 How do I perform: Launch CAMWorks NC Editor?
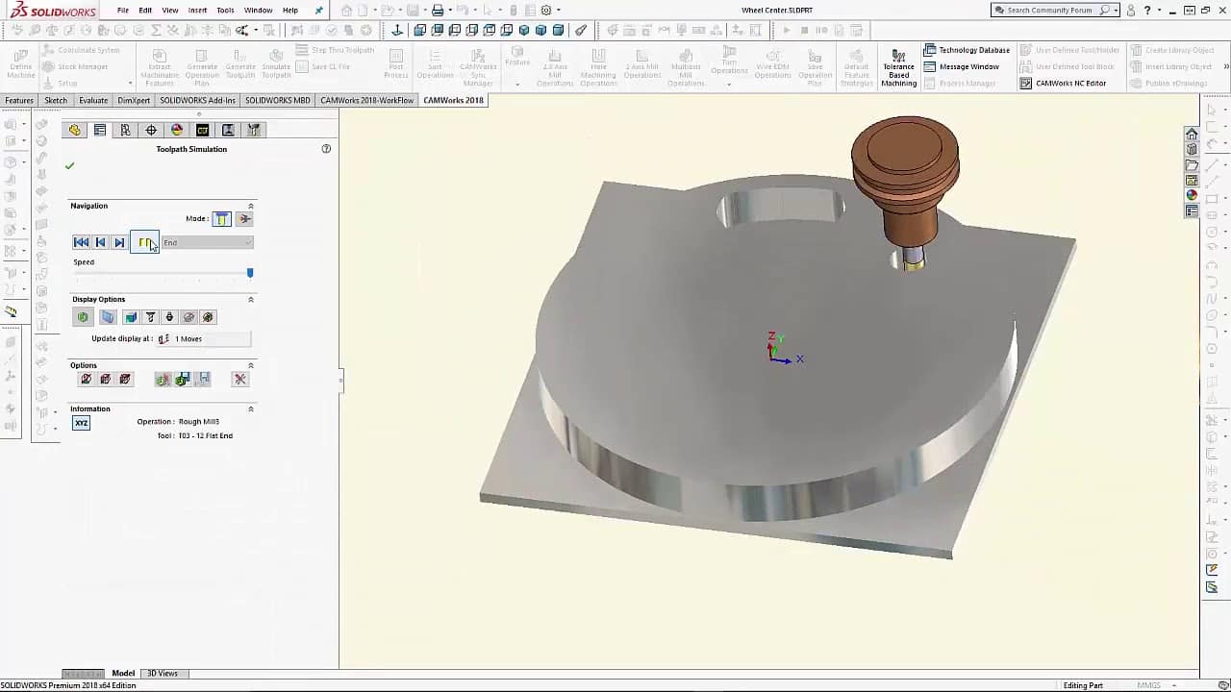click(1063, 83)
